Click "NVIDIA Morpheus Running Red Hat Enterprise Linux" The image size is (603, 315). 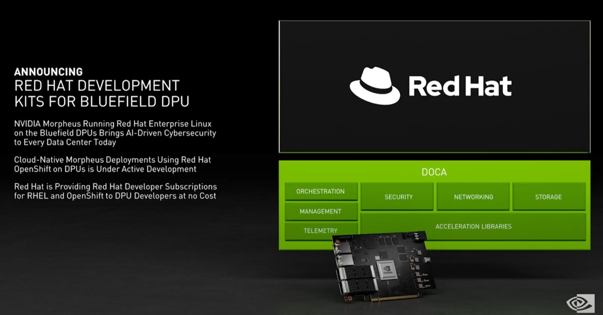(x=113, y=124)
